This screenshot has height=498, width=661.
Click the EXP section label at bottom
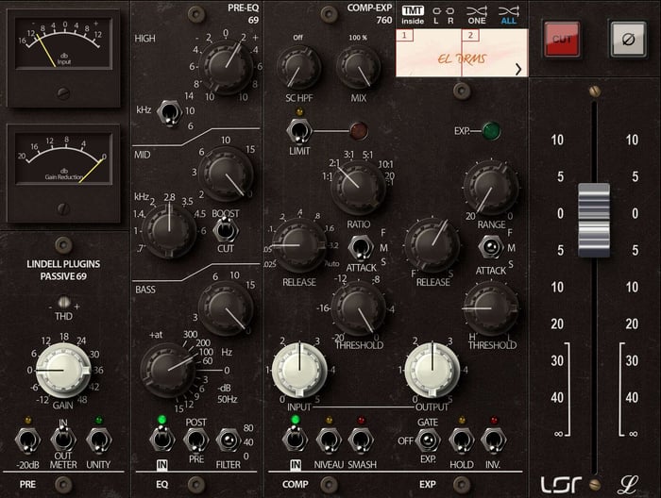tap(428, 485)
